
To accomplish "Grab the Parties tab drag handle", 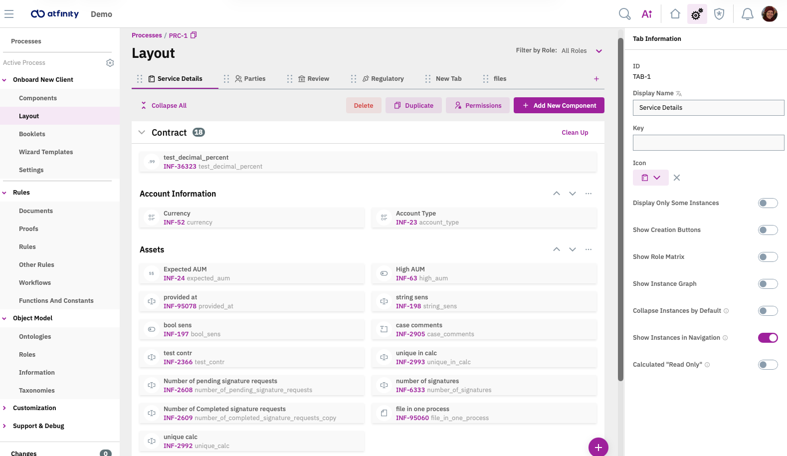I will (x=226, y=79).
